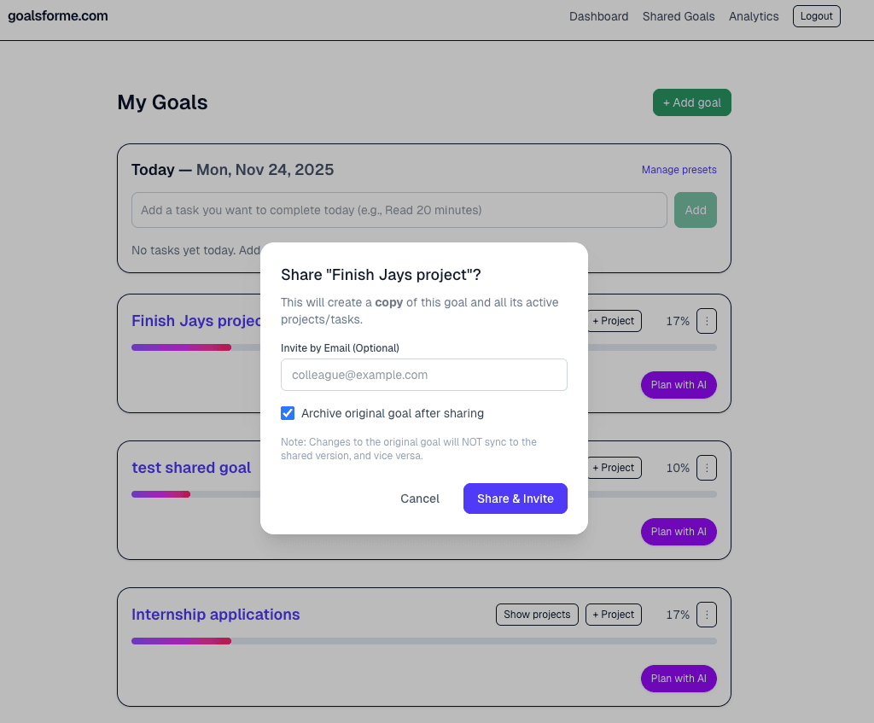Add a project to test shared goal
This screenshot has height=723, width=874.
coord(613,468)
